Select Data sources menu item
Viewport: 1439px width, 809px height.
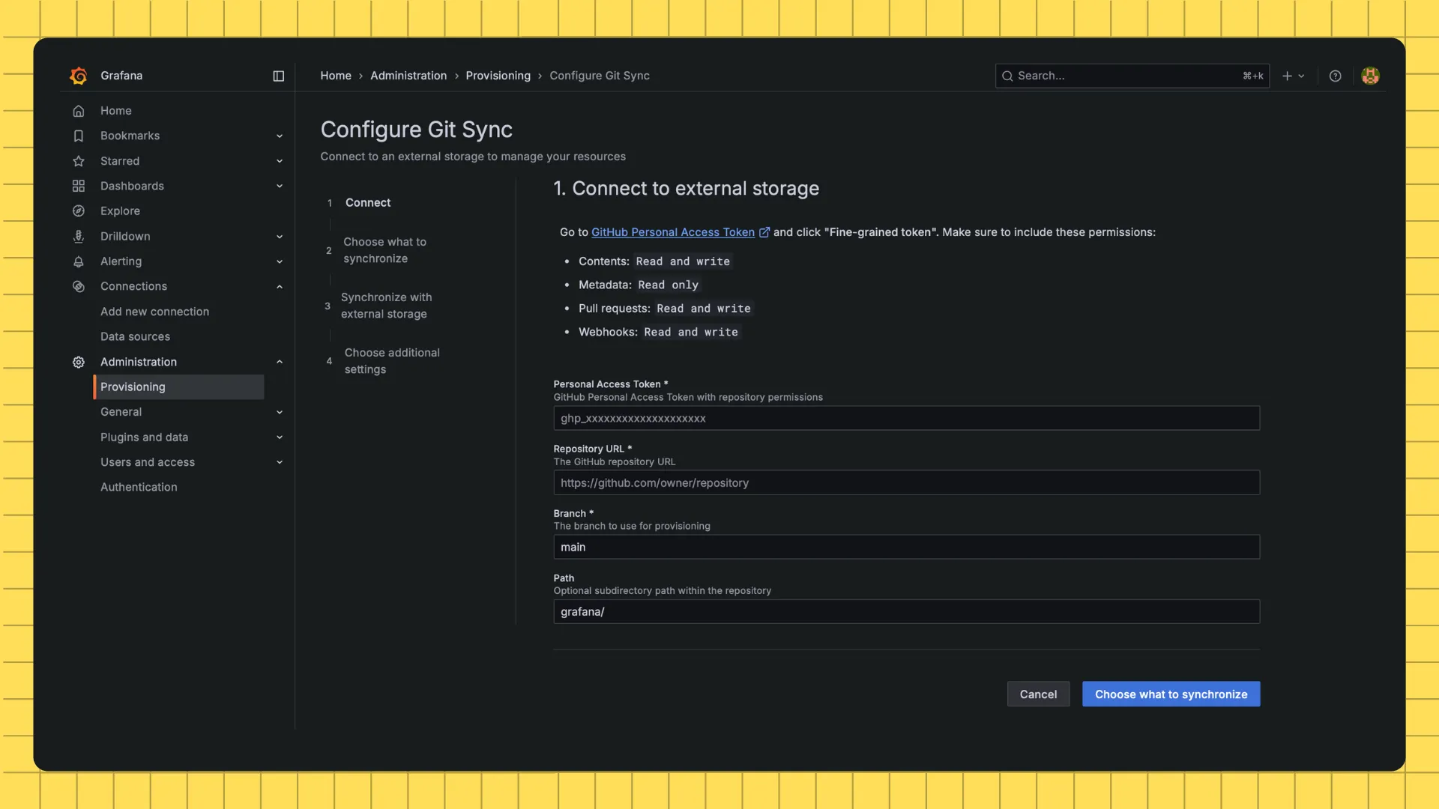click(x=135, y=336)
